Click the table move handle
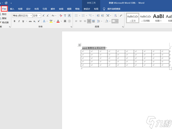 (x=79, y=45)
